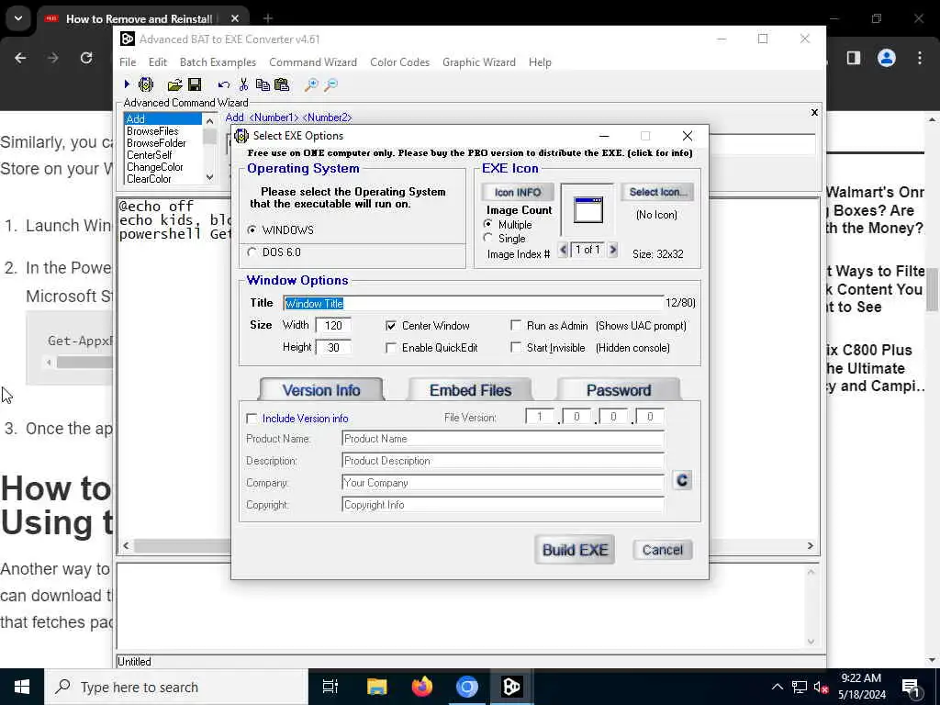Screen dimensions: 940x705
Task: Open Firefox from the taskbar
Action: [422, 687]
